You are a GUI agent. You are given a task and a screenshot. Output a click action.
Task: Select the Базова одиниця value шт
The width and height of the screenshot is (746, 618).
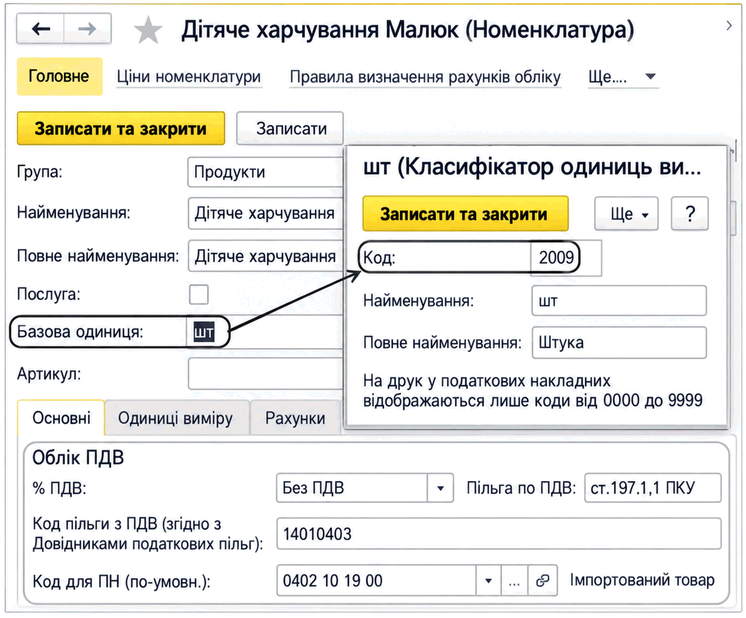point(204,332)
